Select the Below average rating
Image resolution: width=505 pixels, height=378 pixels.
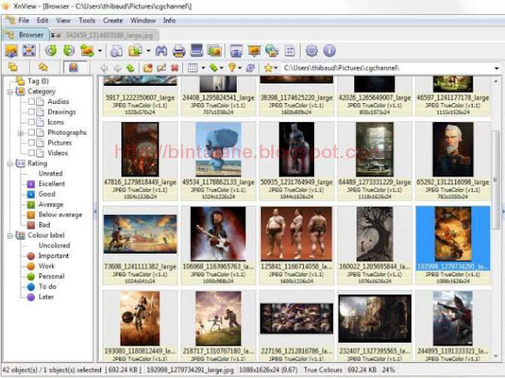tap(60, 215)
